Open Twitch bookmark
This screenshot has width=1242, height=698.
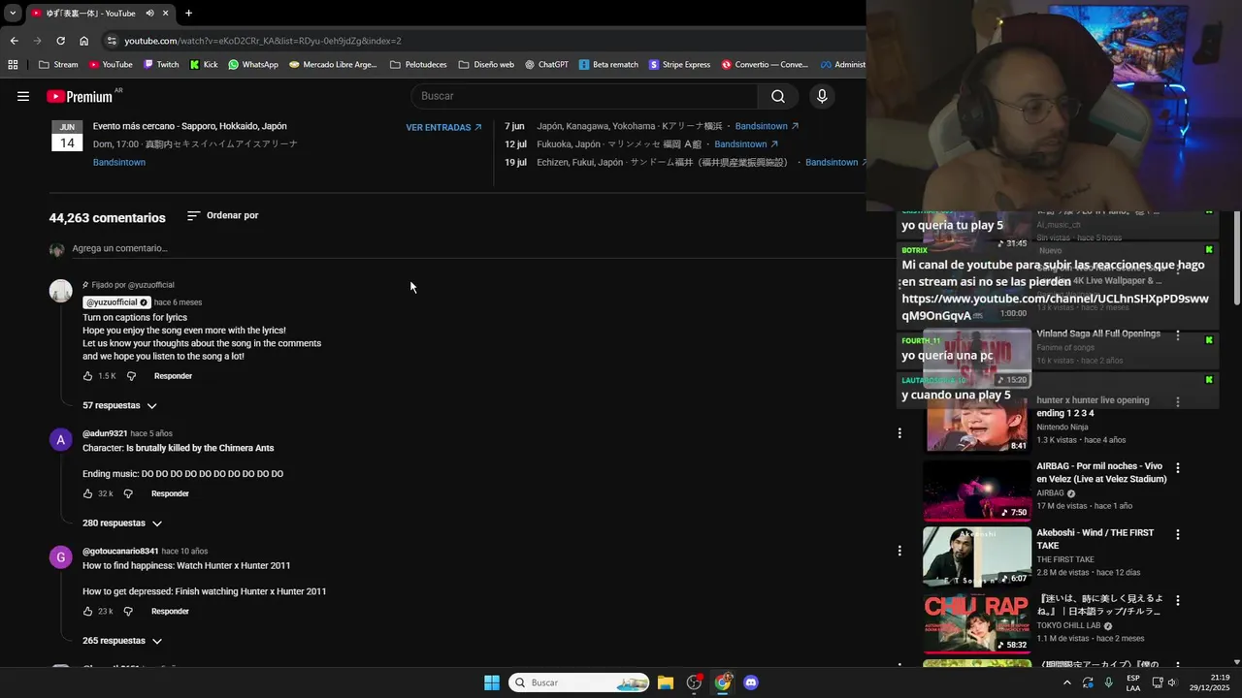pos(161,65)
